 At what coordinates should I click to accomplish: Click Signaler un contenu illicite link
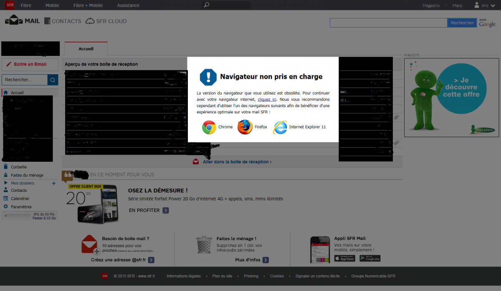[x=317, y=276]
